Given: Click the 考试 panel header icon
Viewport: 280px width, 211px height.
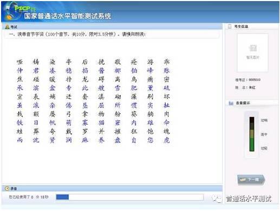Looking at the screenshot, I should [7, 27].
